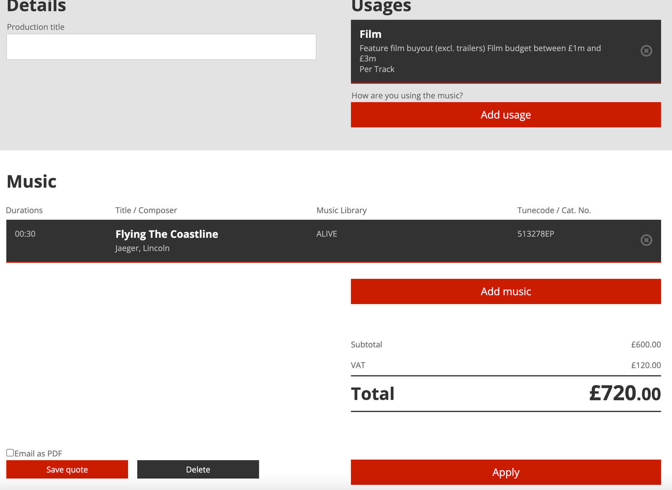The image size is (672, 490).
Task: Open the Flying The Coastline track title
Action: click(167, 234)
